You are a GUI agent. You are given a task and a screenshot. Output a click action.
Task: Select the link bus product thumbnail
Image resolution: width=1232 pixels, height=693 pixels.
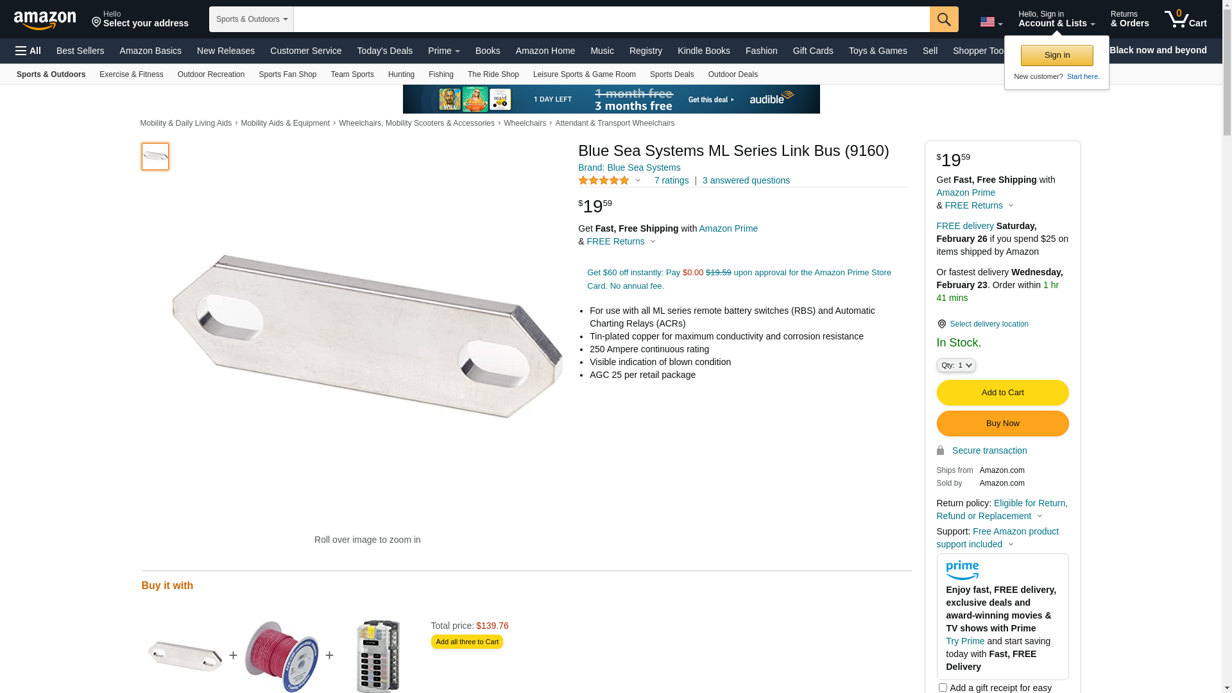tap(155, 157)
